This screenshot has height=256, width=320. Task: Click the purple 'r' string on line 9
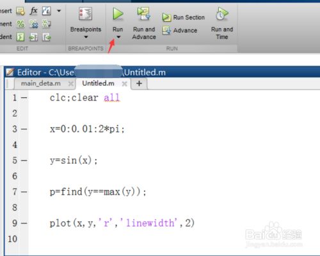click(x=106, y=223)
